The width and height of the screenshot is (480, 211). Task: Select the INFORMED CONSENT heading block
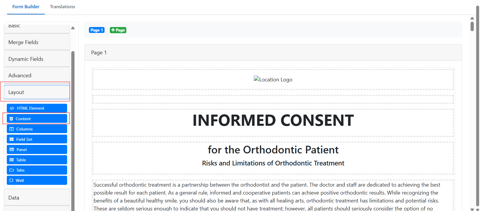(x=273, y=120)
